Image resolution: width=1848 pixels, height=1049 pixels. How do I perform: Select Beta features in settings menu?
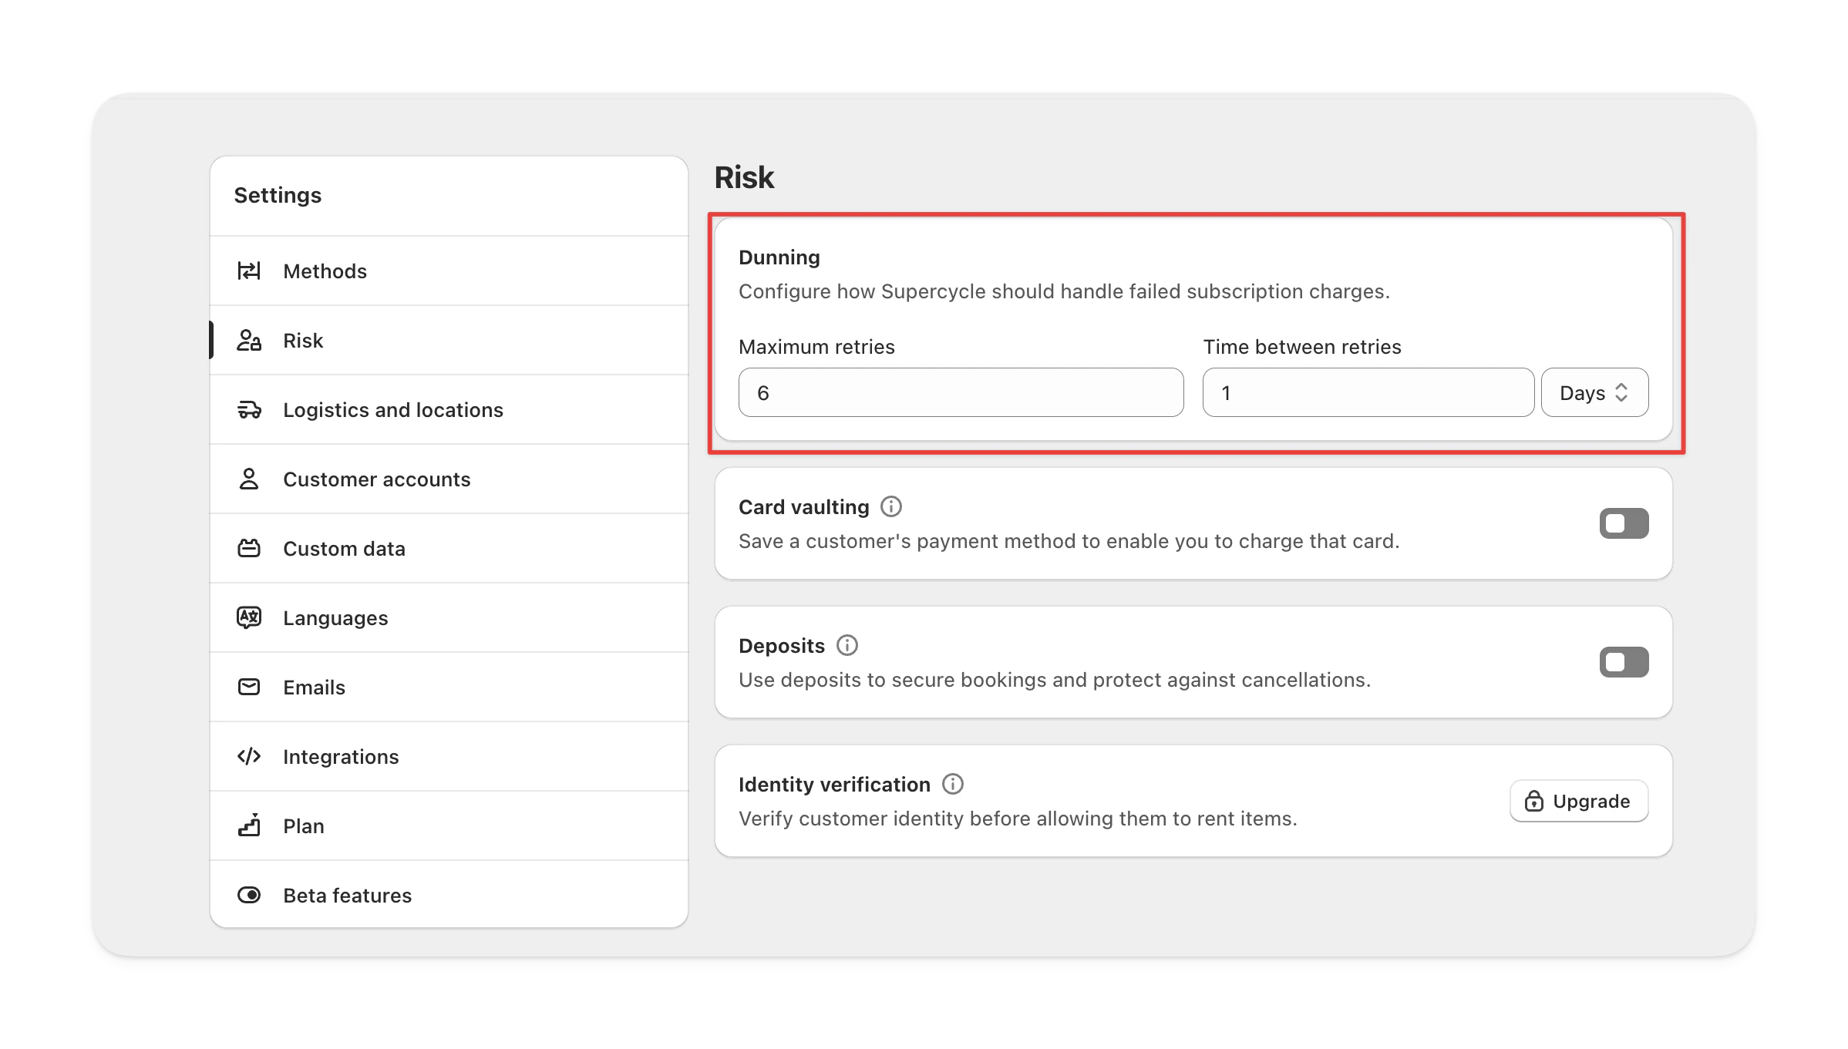click(x=347, y=896)
